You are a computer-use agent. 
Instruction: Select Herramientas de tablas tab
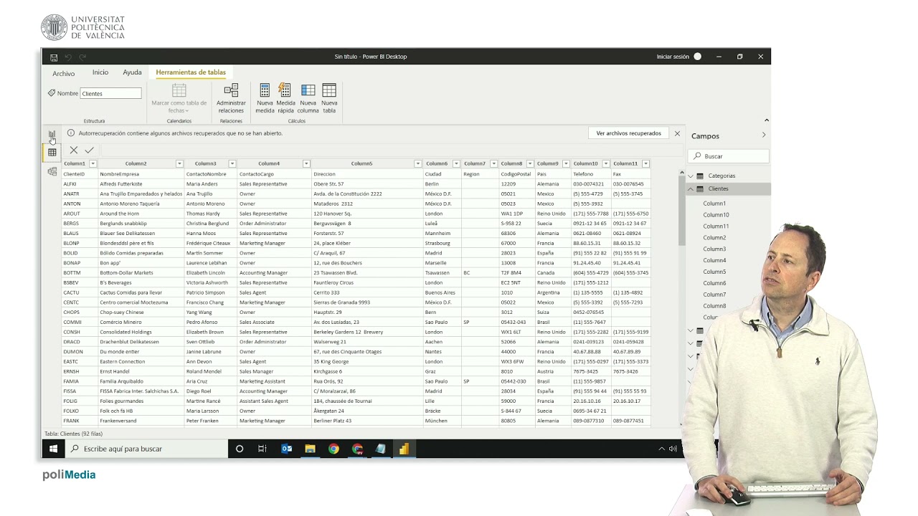pos(191,72)
